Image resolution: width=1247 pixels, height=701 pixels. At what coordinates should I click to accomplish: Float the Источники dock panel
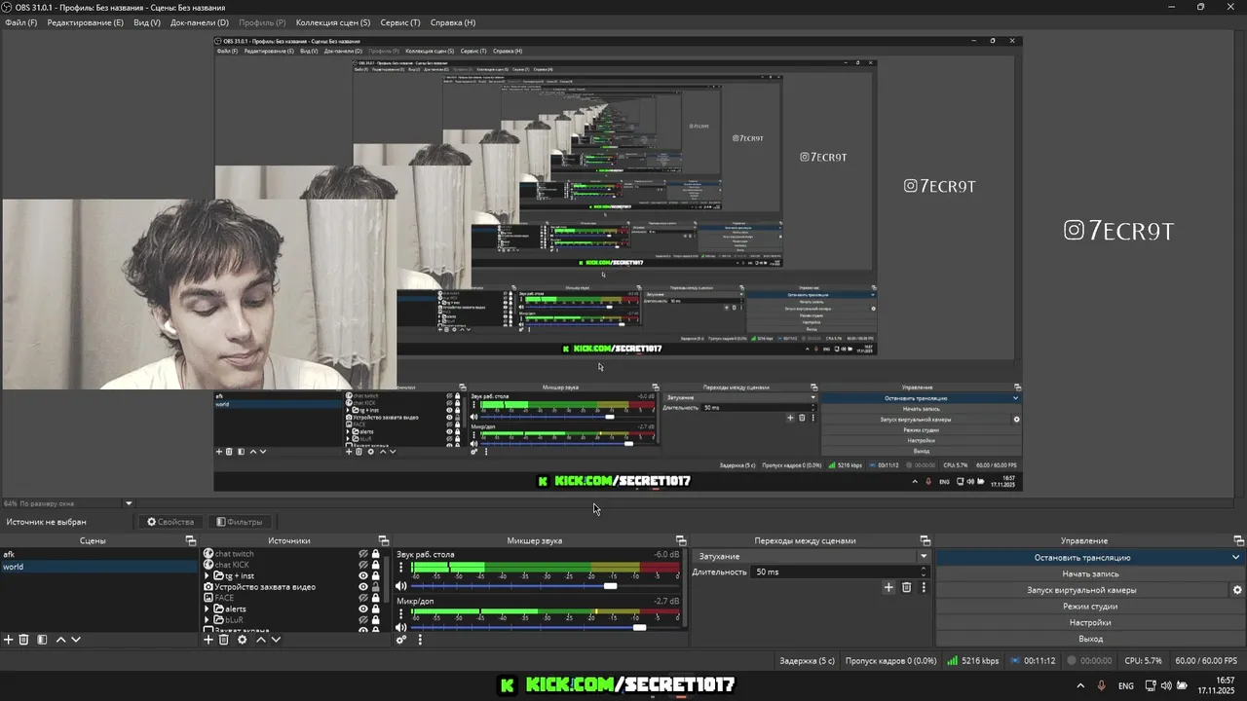[383, 540]
